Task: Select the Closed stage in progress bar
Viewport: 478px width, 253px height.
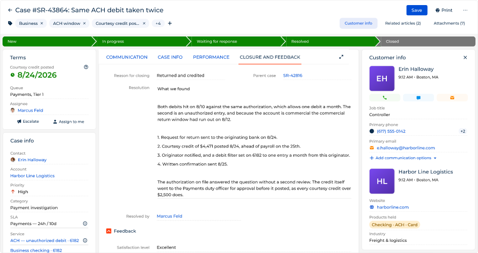Action: point(426,42)
